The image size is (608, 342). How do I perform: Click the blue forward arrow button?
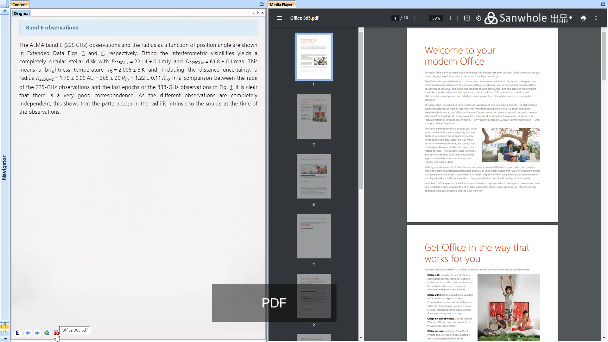click(37, 333)
